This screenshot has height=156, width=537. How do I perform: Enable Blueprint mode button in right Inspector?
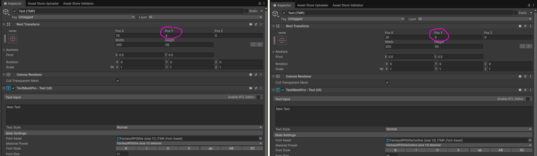tap(523, 46)
